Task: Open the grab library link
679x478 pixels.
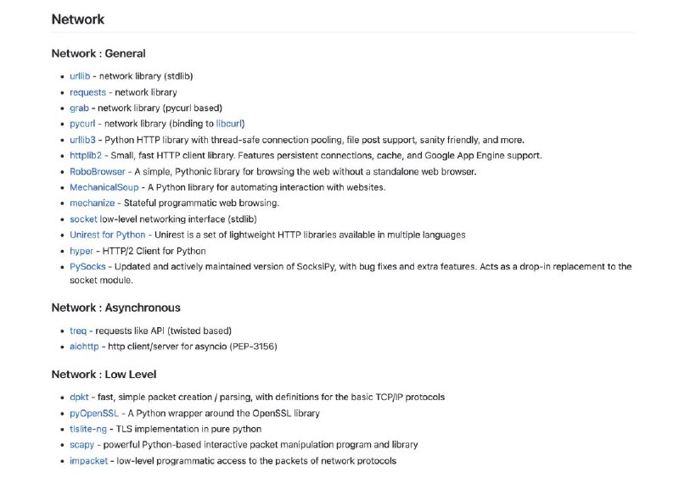Action: [80, 108]
